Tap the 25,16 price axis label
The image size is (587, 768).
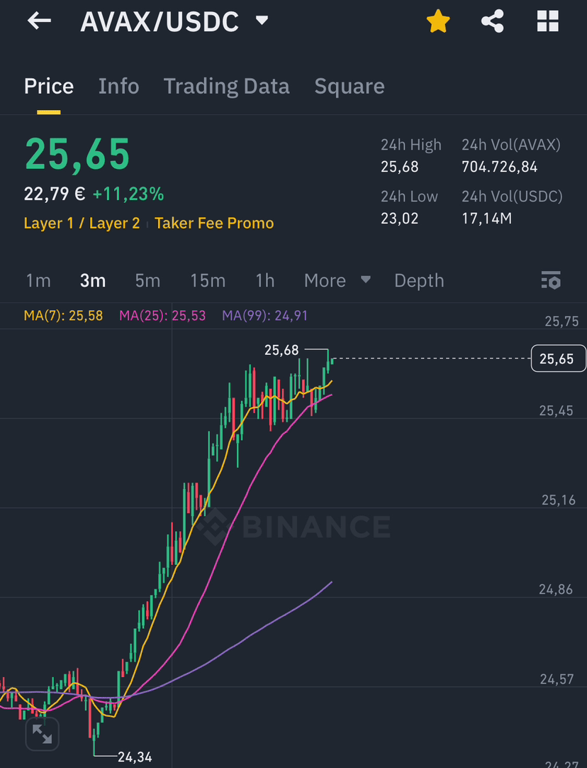[x=559, y=500]
